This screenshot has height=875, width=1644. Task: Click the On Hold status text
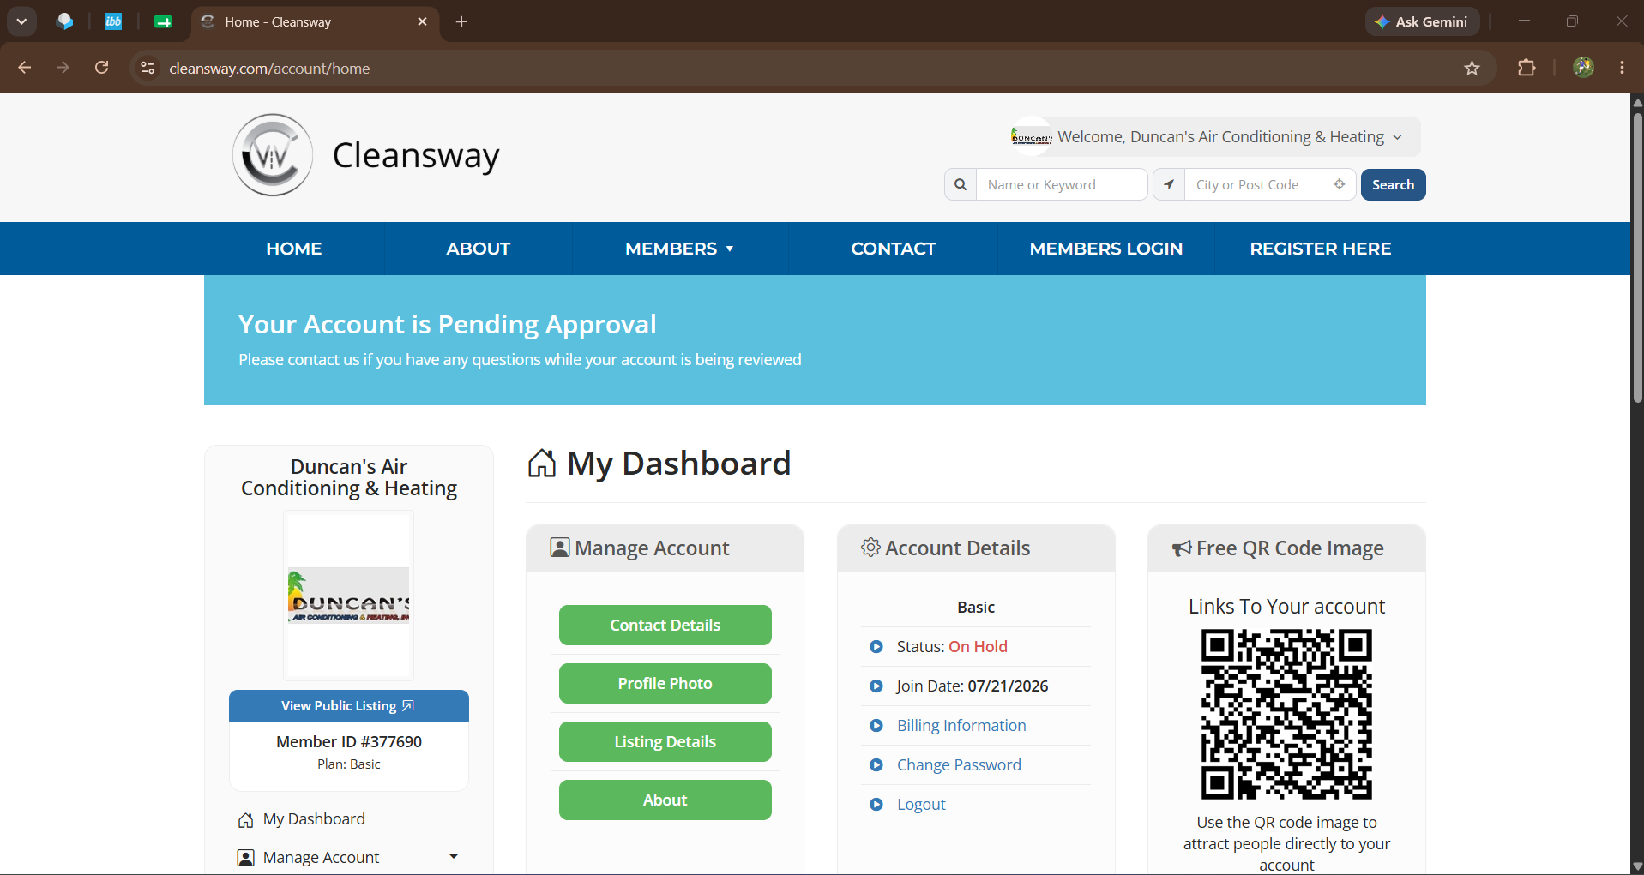(978, 647)
